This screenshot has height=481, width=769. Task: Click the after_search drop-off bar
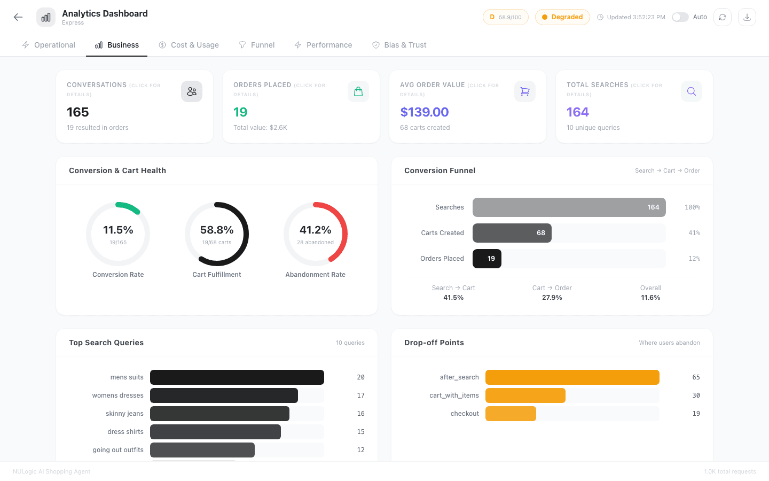coord(572,377)
